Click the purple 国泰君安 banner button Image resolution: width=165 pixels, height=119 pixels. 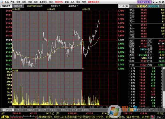144,2
